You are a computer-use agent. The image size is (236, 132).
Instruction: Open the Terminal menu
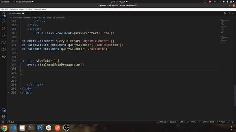tap(37, 10)
